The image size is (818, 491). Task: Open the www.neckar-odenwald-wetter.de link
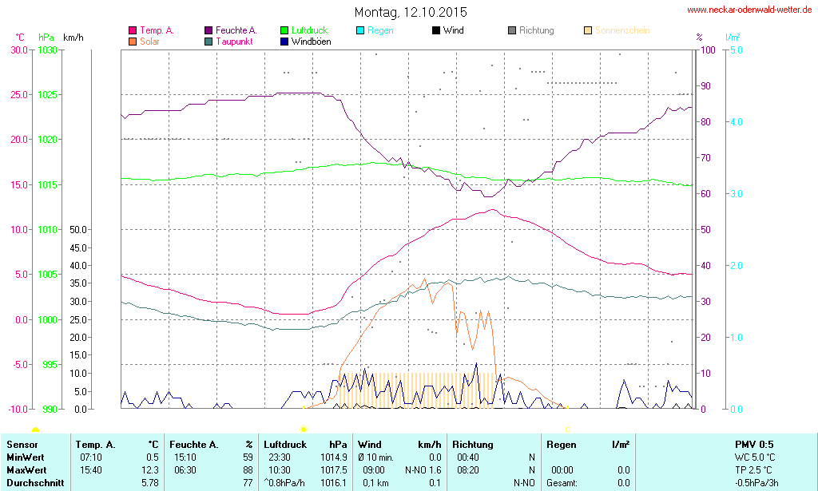click(x=749, y=10)
